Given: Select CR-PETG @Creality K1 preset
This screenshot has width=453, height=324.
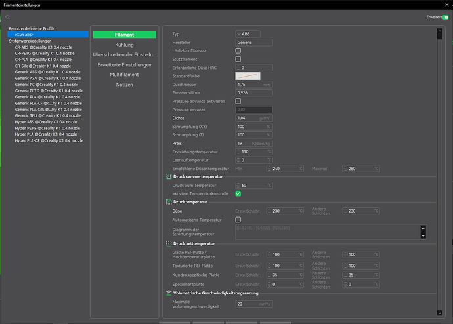Looking at the screenshot, I should (45, 53).
